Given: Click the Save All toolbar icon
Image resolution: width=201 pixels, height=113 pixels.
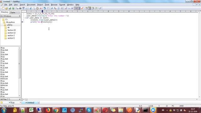Looking at the screenshot, I should (x=13, y=8).
